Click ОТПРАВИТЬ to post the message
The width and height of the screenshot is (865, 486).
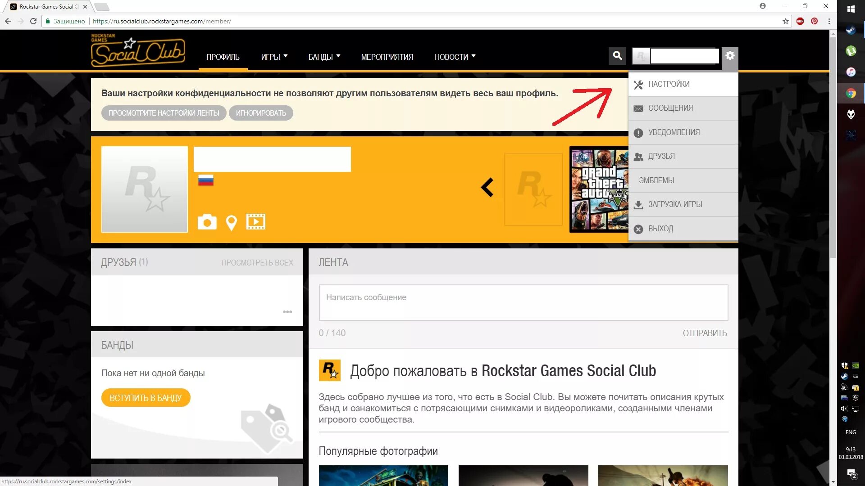(705, 333)
